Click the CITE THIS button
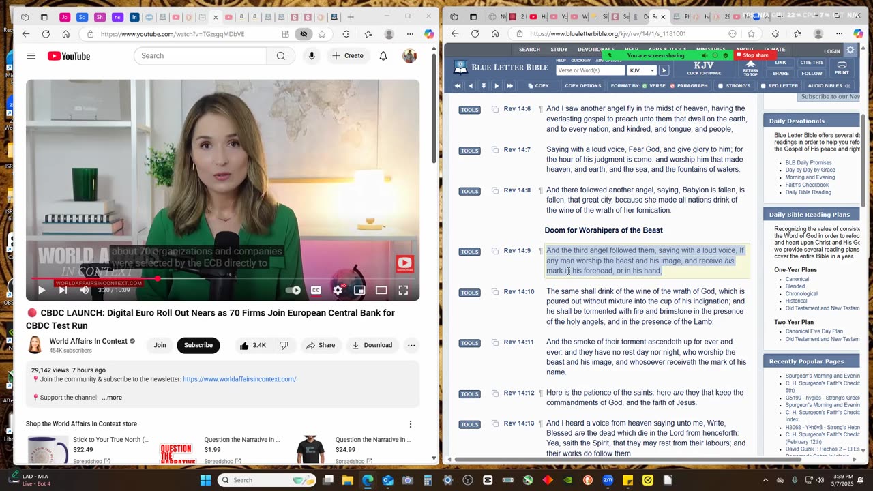This screenshot has height=491, width=873. click(x=812, y=63)
